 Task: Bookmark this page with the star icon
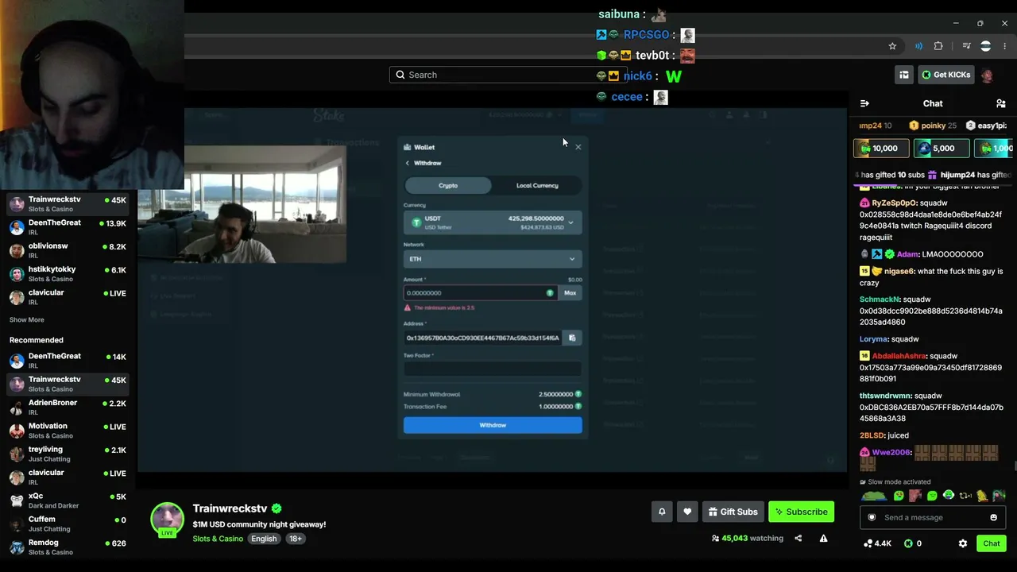click(x=892, y=46)
